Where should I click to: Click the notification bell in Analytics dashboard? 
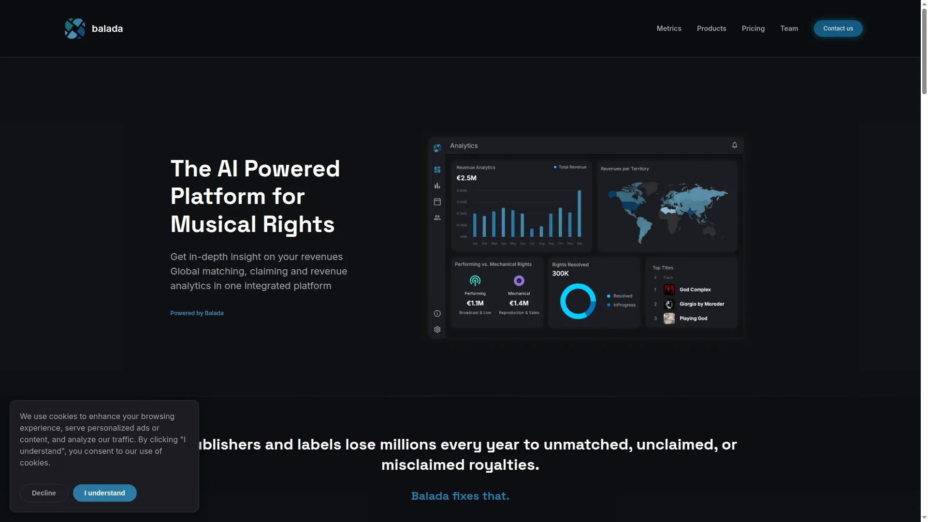(x=735, y=145)
